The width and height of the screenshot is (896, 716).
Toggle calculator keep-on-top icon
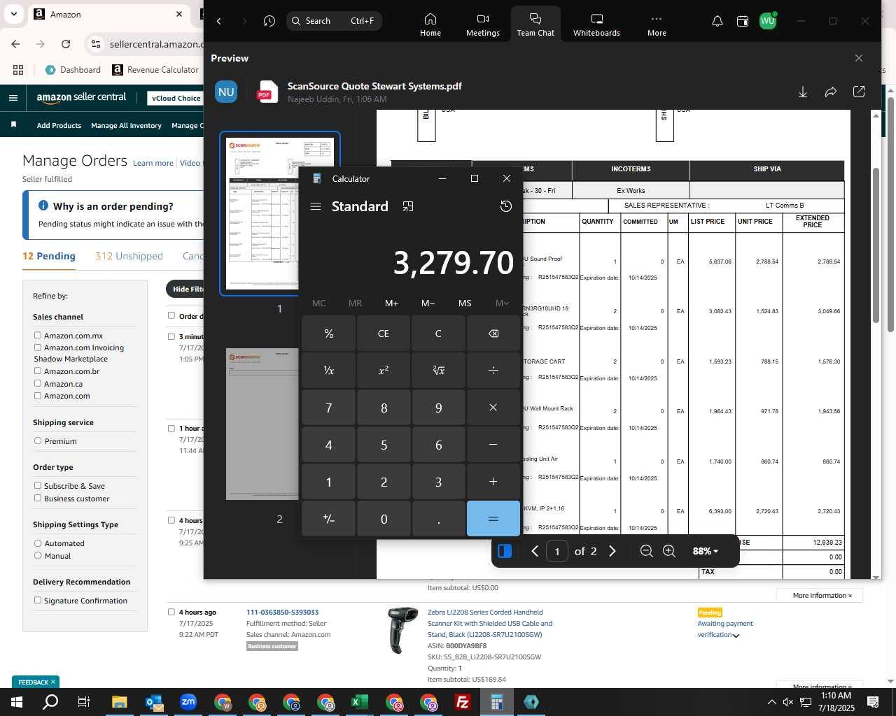408,206
